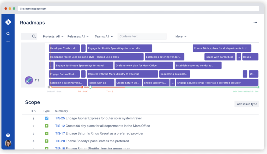Click the plus create icon in sidebar
Screen dimensions: 267x154
(x=8, y=42)
